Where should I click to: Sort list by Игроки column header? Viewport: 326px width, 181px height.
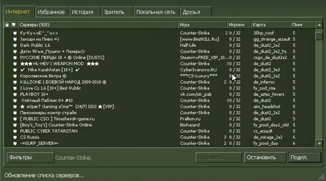pyautogui.click(x=239, y=25)
